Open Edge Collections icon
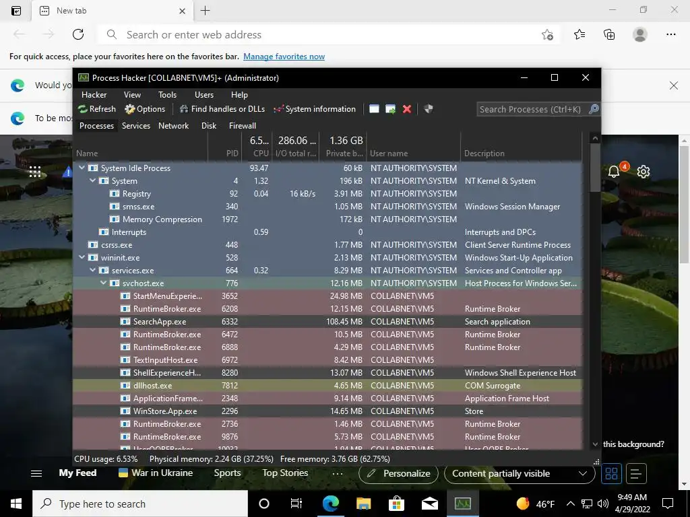Viewport: 690px width, 517px height. tap(609, 34)
